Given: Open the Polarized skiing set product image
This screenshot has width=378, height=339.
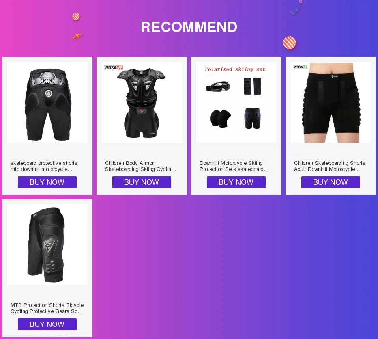Looking at the screenshot, I should [236, 102].
